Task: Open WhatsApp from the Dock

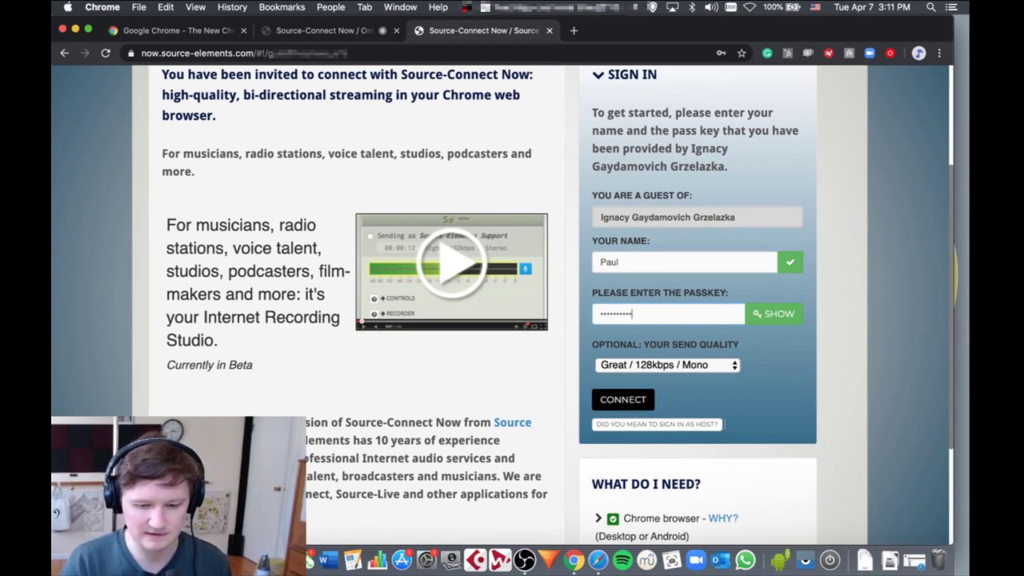Action: [745, 560]
